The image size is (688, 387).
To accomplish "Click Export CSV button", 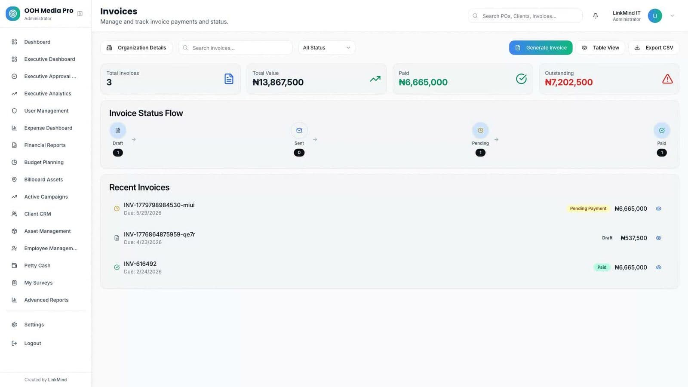I will [654, 48].
